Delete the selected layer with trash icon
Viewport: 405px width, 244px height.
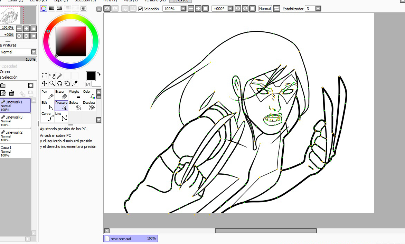point(11,93)
